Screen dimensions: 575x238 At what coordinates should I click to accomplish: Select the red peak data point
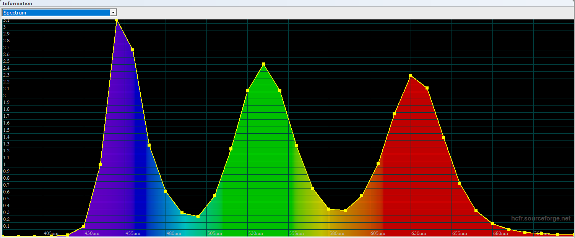[411, 75]
